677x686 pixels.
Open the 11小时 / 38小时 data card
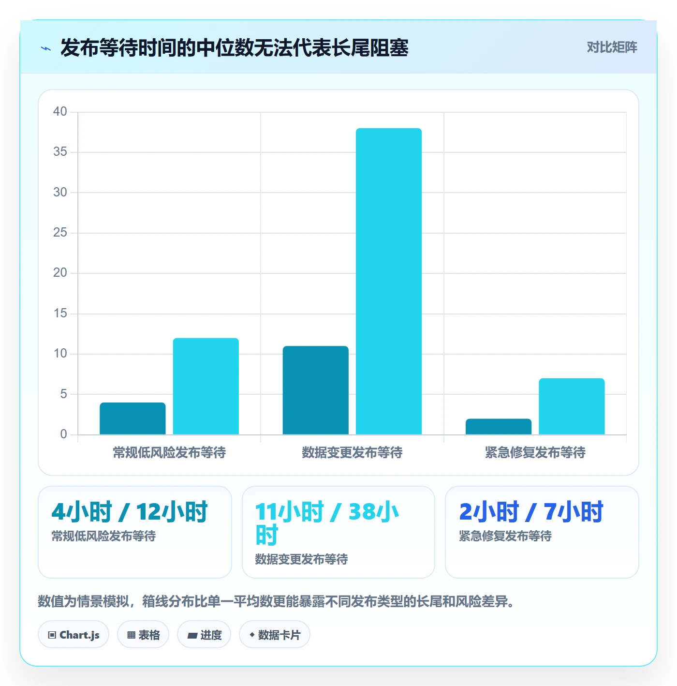coord(338,532)
